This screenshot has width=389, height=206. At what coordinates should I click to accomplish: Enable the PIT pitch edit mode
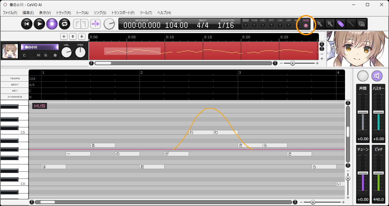pos(271,24)
